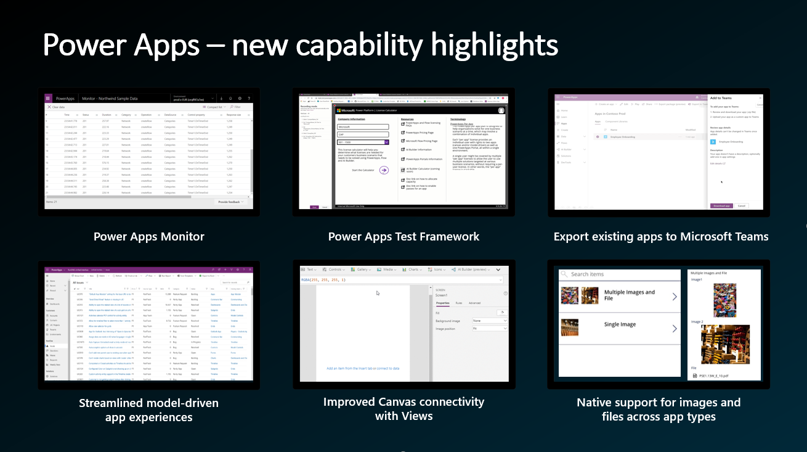Click the RGBA formula bar
Screen dimensions: 807x452
[400, 279]
